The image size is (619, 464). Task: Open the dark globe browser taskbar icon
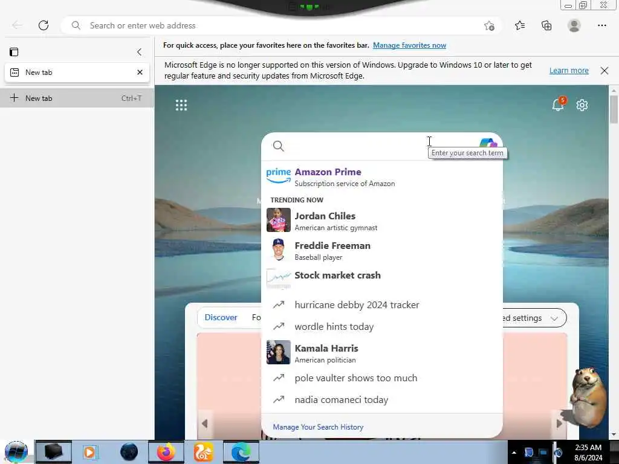coord(129,452)
